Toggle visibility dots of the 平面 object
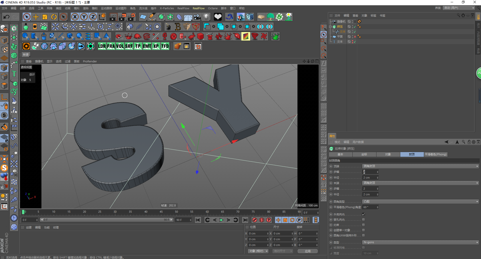 click(x=353, y=37)
